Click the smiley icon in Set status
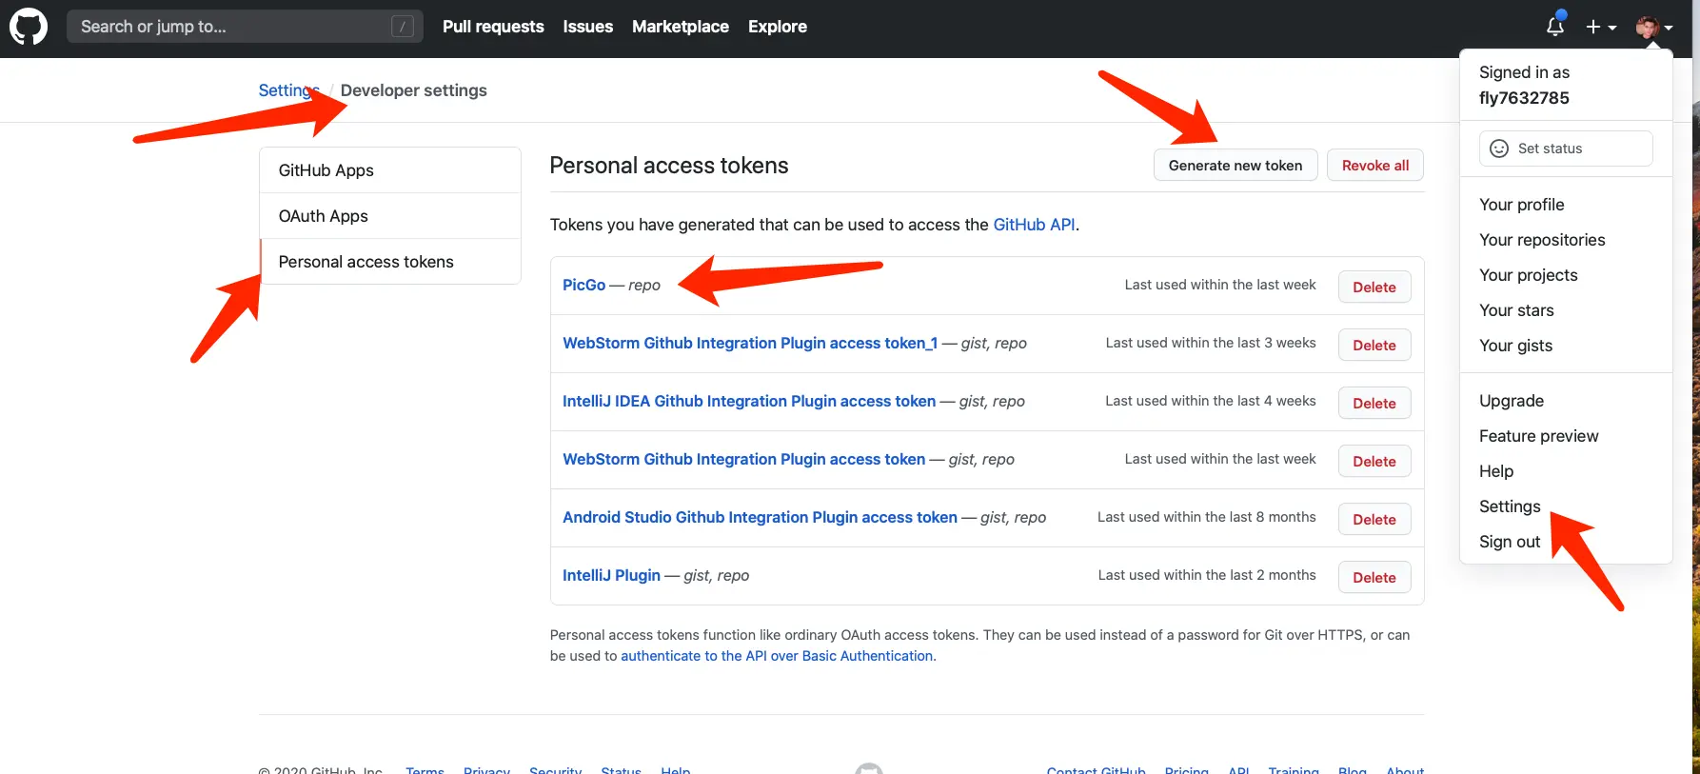Screen dimensions: 1700x774 pos(1499,149)
